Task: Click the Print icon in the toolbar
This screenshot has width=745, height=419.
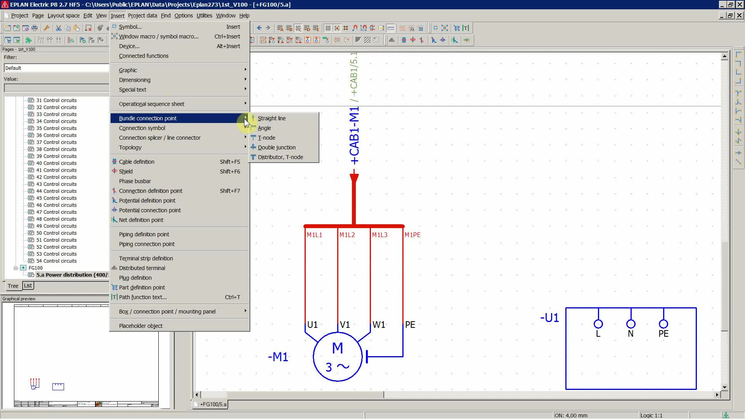Action: pyautogui.click(x=34, y=28)
